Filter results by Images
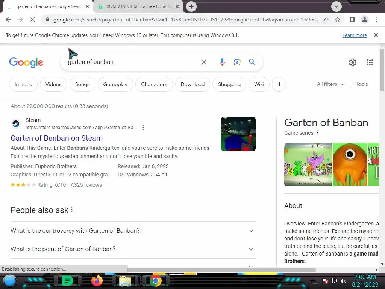The height and width of the screenshot is (289, 385). 23,84
